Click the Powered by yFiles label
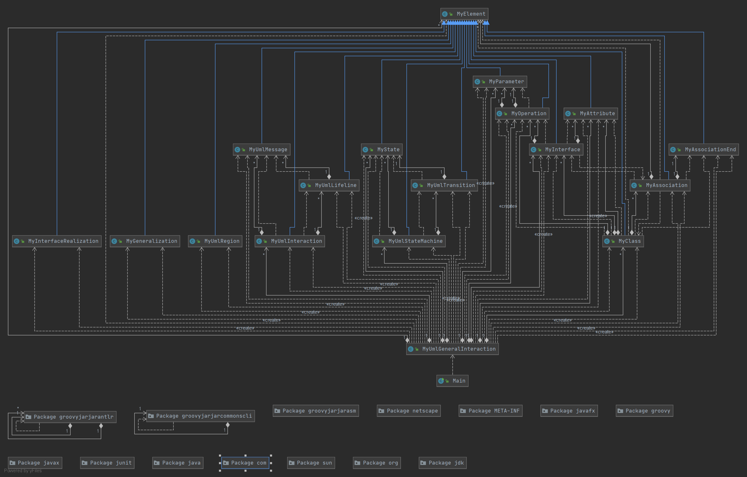The image size is (747, 477). (23, 471)
